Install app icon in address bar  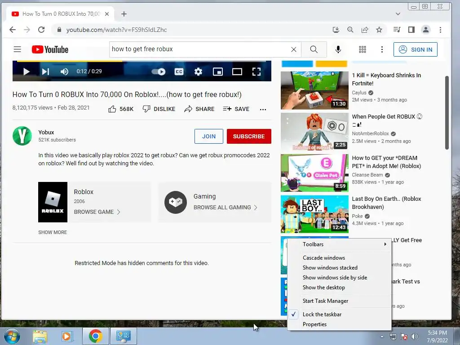coord(336,30)
